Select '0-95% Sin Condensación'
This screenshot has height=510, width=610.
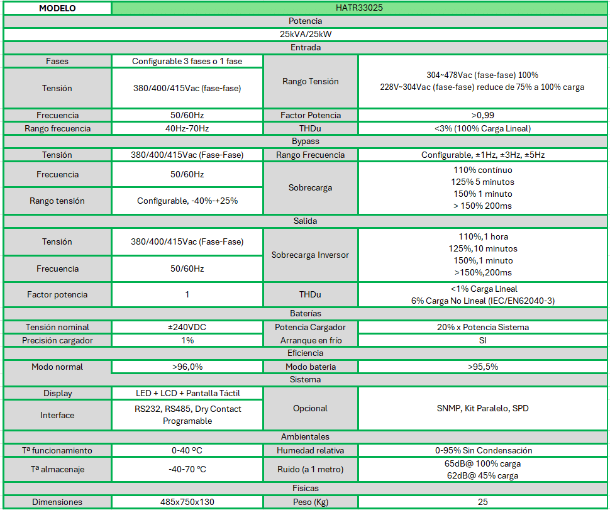pyautogui.click(x=482, y=450)
